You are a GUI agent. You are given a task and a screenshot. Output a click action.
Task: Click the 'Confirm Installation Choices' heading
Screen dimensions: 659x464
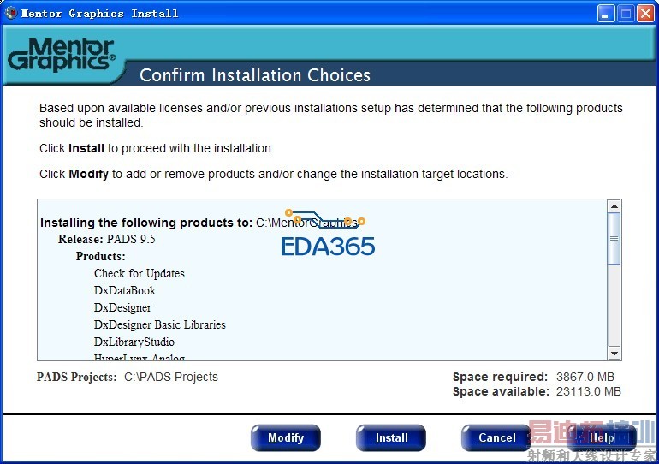(255, 75)
